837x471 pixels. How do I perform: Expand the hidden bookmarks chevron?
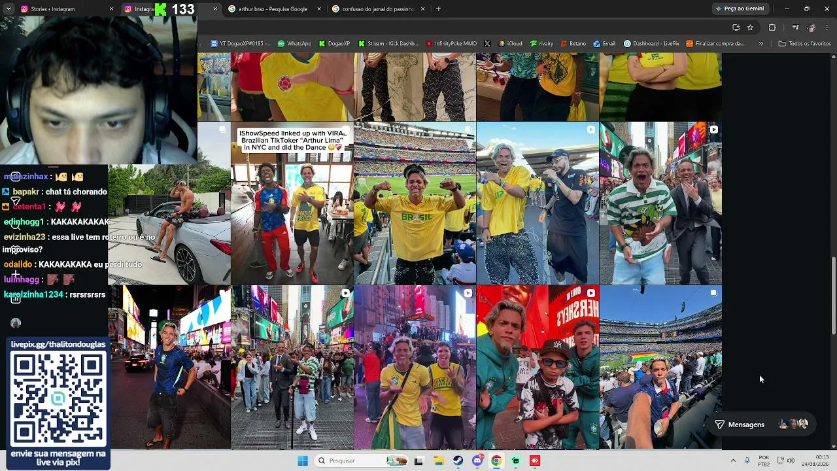760,44
